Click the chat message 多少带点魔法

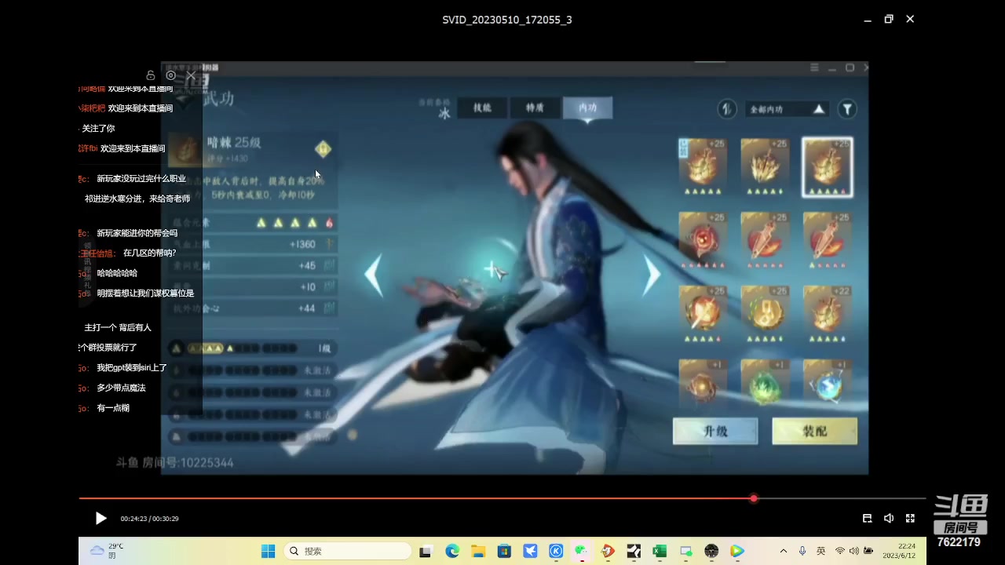(x=121, y=388)
